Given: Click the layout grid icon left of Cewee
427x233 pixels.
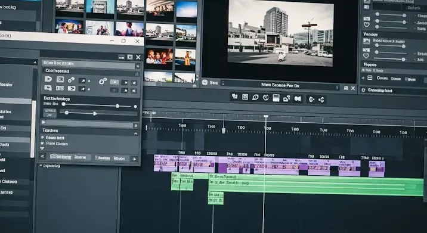Looking at the screenshot, I should 370,78.
